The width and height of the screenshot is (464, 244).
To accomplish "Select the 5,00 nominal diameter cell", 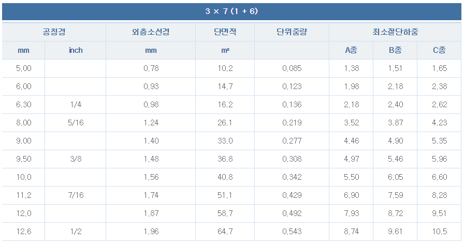I will (x=24, y=68).
